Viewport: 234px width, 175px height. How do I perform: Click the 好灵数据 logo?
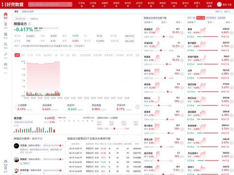[x=13, y=4]
